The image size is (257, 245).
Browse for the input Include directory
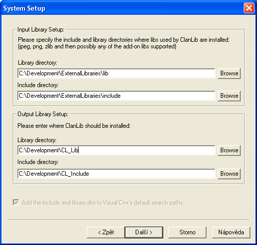pyautogui.click(x=229, y=96)
